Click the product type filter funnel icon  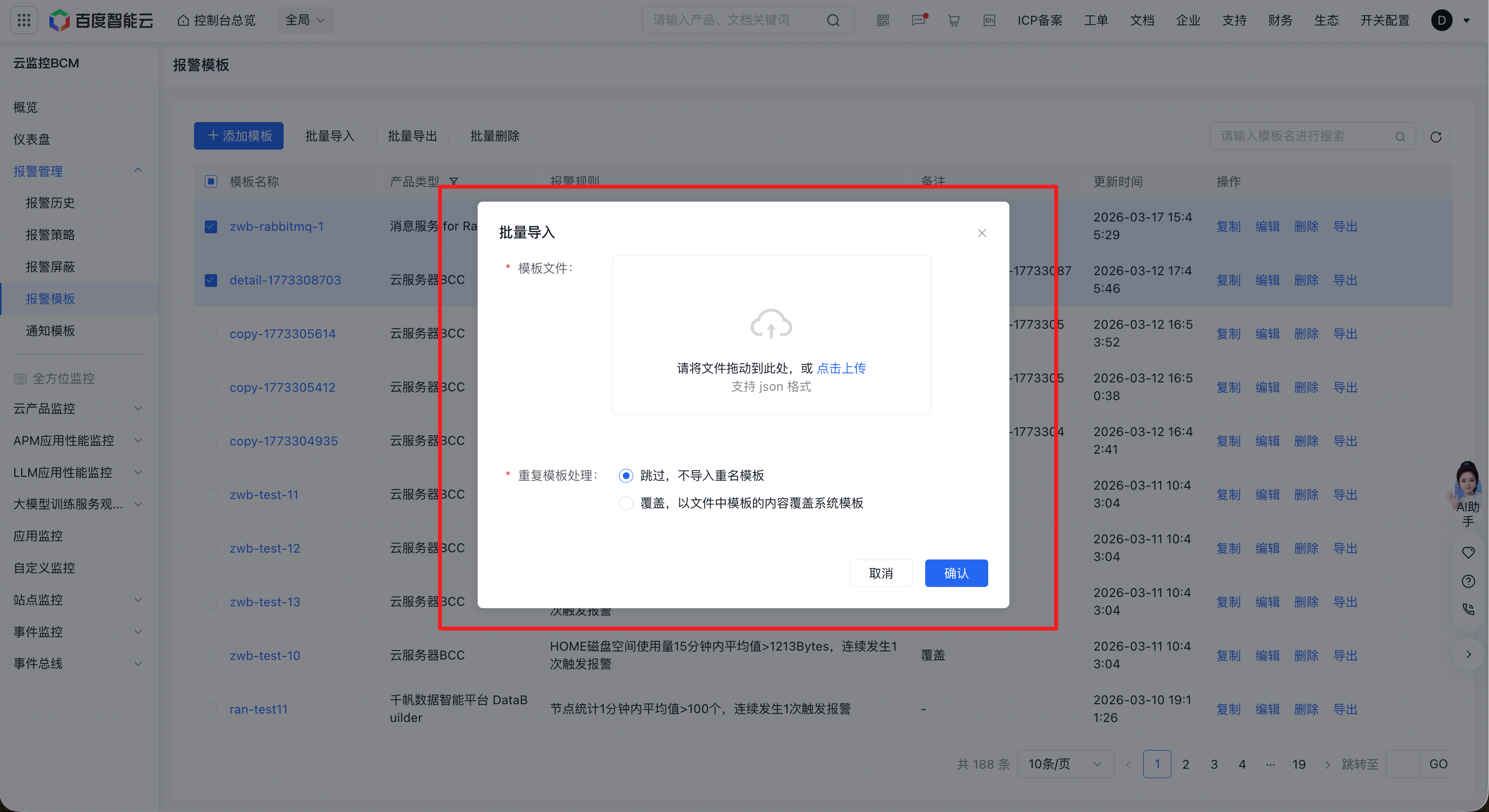pos(454,181)
